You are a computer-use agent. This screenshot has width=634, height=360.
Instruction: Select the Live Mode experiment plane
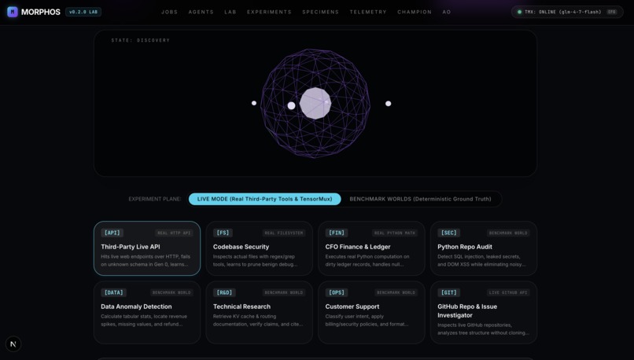click(x=265, y=199)
